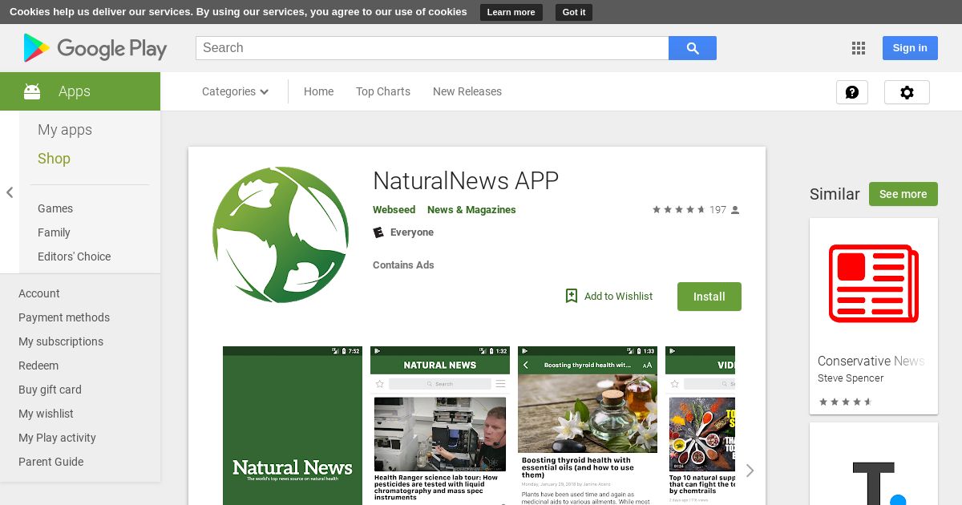Show next screenshots with right chevron
962x505 pixels.
coord(750,471)
